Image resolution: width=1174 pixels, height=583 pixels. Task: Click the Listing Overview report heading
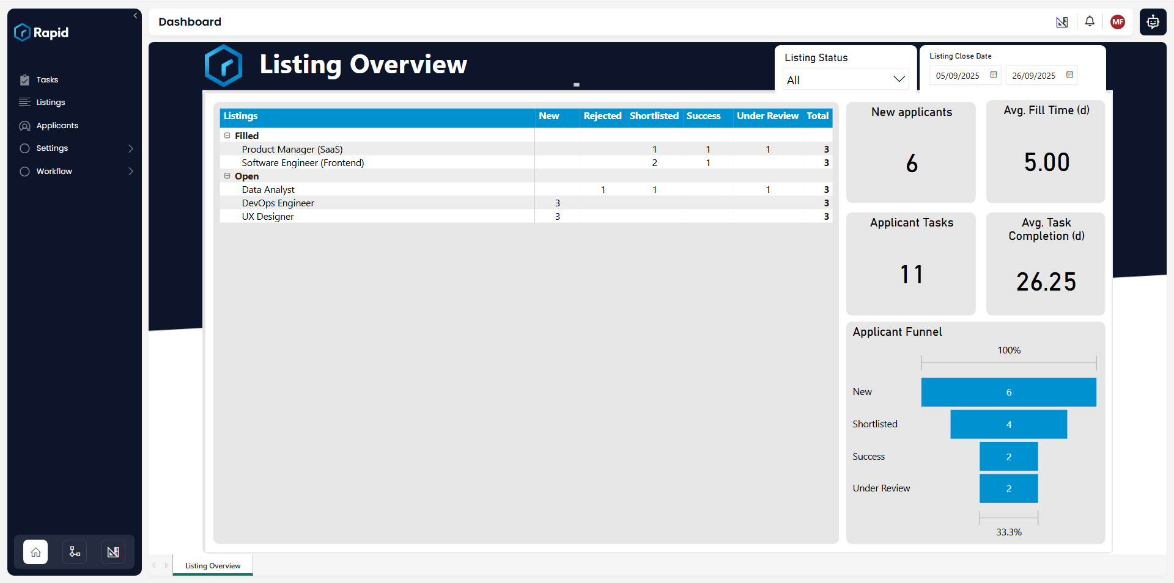(x=363, y=65)
